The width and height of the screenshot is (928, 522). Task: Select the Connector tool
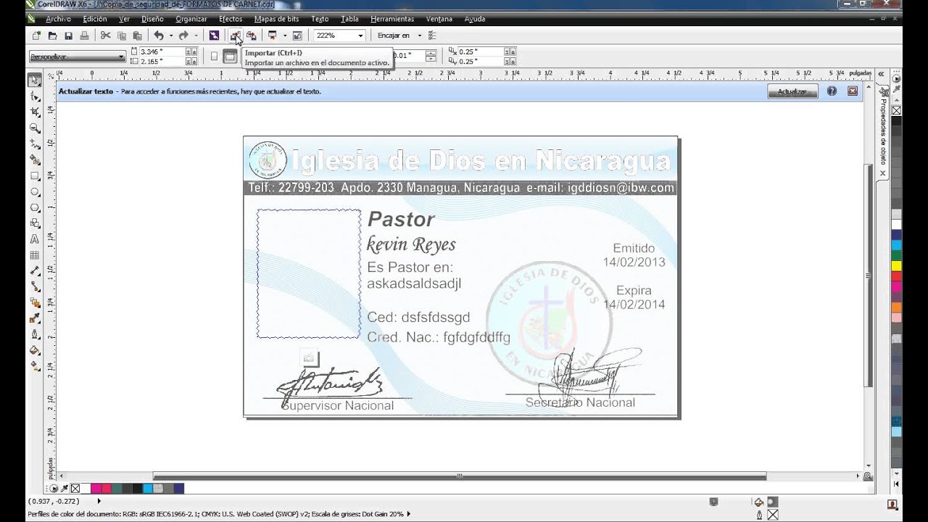pyautogui.click(x=34, y=287)
